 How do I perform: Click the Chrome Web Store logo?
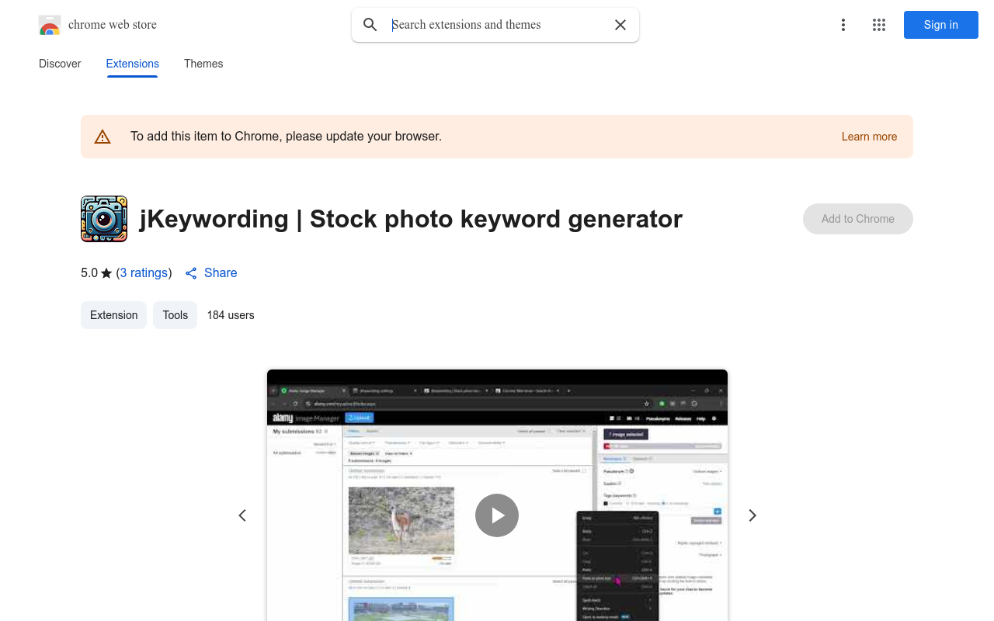click(50, 25)
